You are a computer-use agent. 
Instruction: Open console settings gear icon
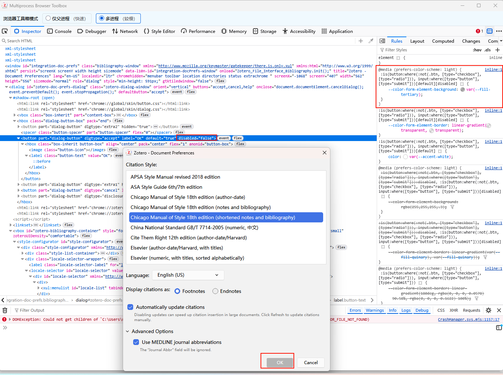pos(489,310)
